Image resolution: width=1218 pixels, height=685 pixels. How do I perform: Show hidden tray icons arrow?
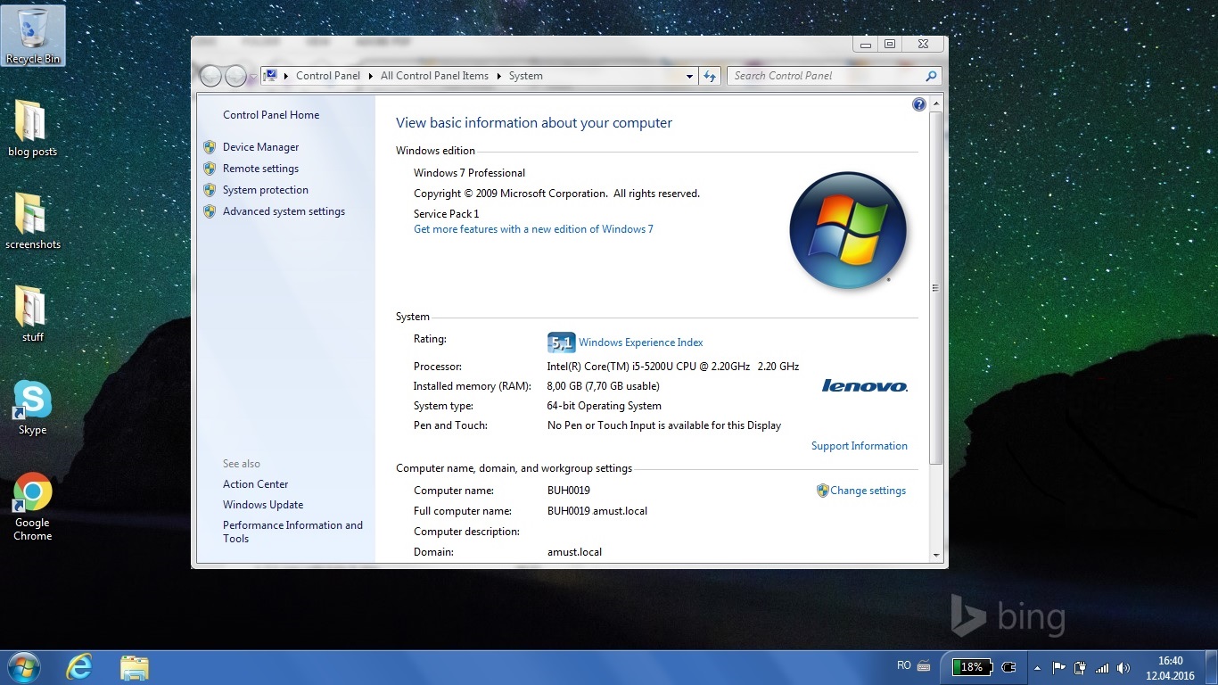[1037, 667]
